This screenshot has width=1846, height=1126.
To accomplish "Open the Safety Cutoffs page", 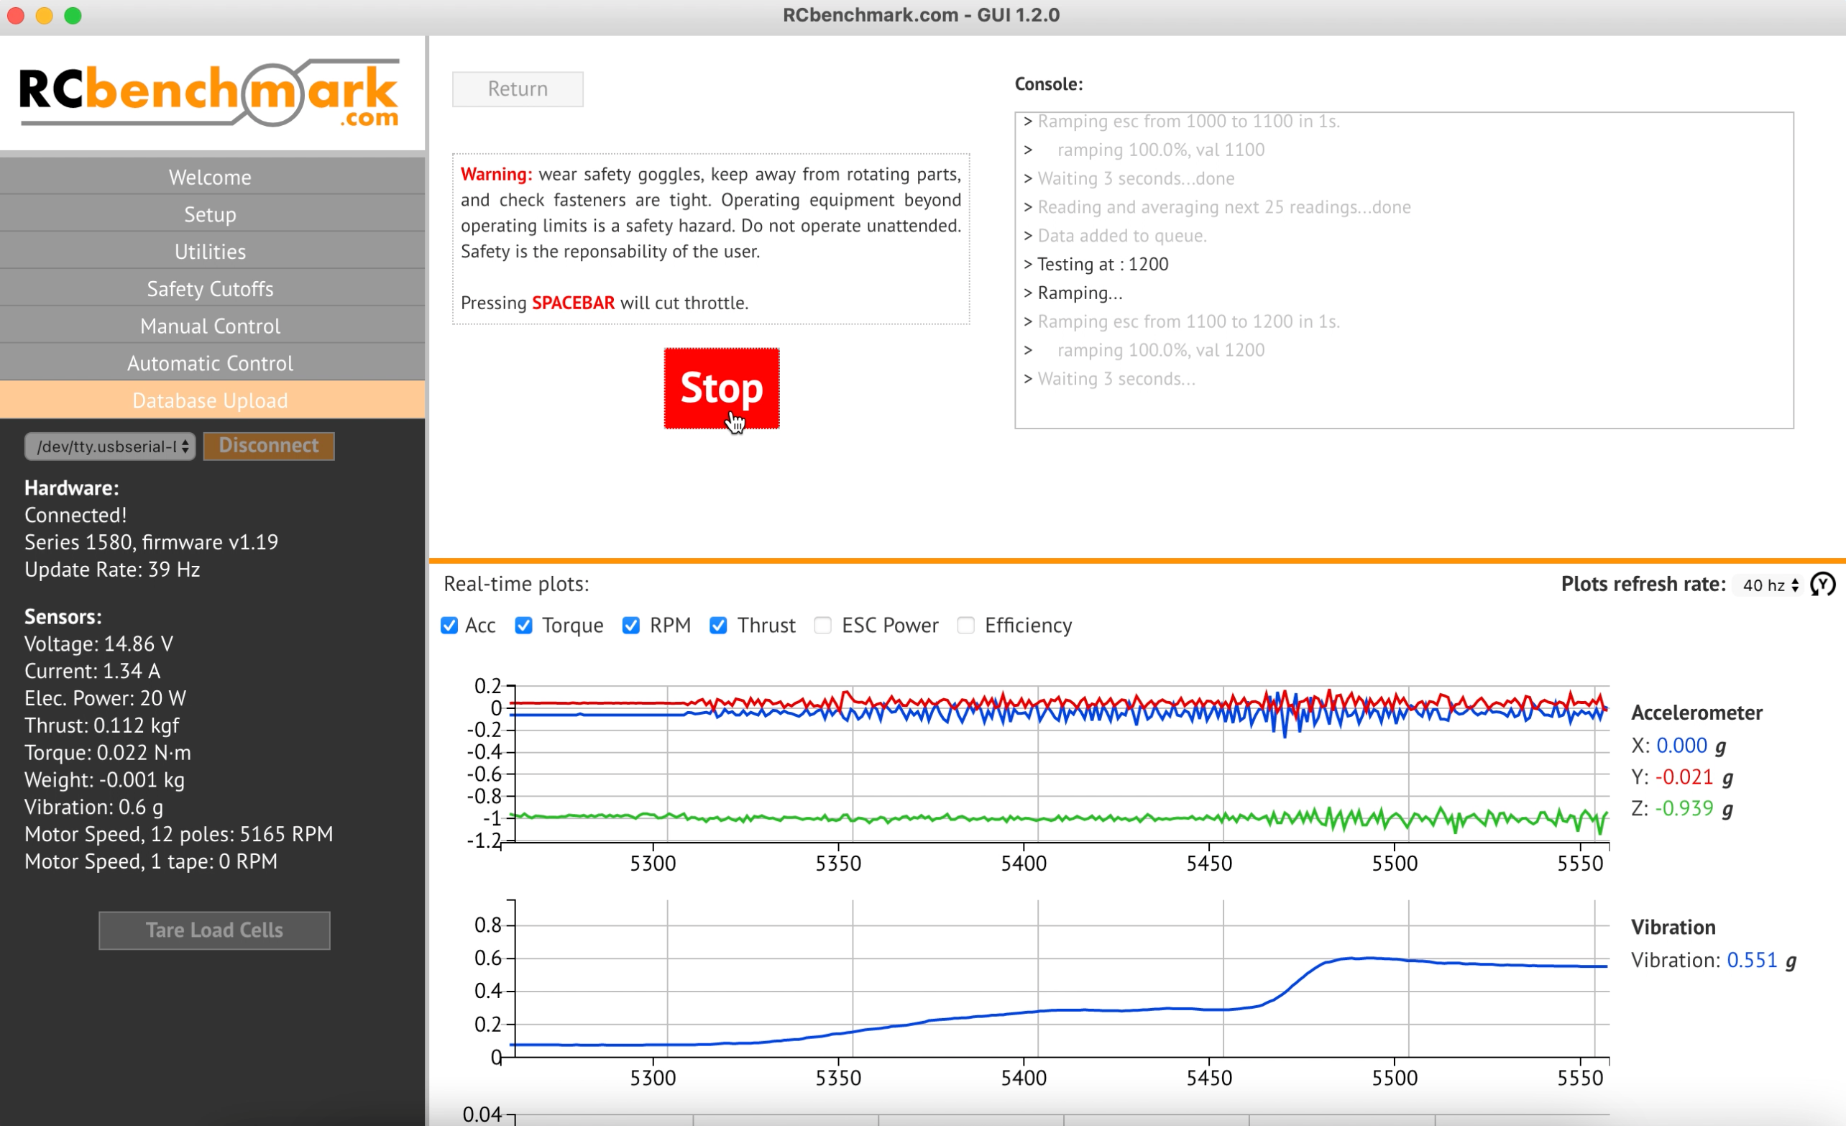I will click(211, 288).
